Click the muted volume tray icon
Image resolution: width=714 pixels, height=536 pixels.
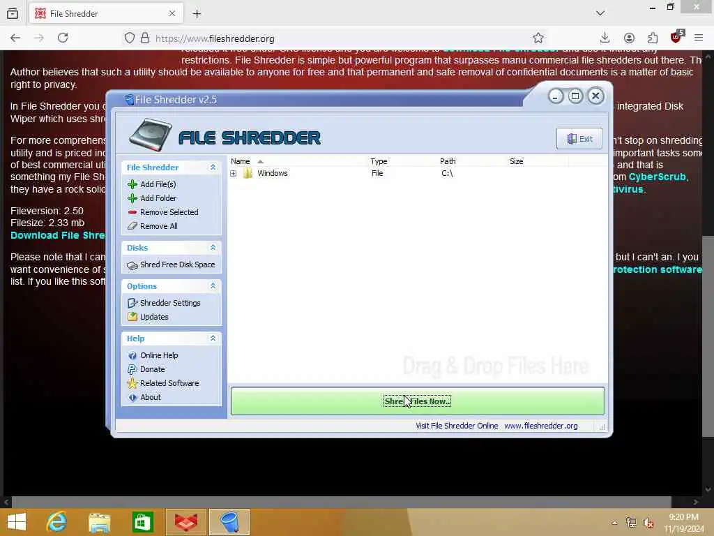pos(648,523)
